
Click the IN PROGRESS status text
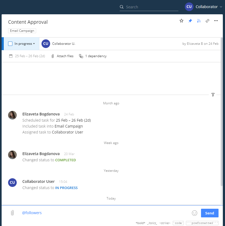66,188
